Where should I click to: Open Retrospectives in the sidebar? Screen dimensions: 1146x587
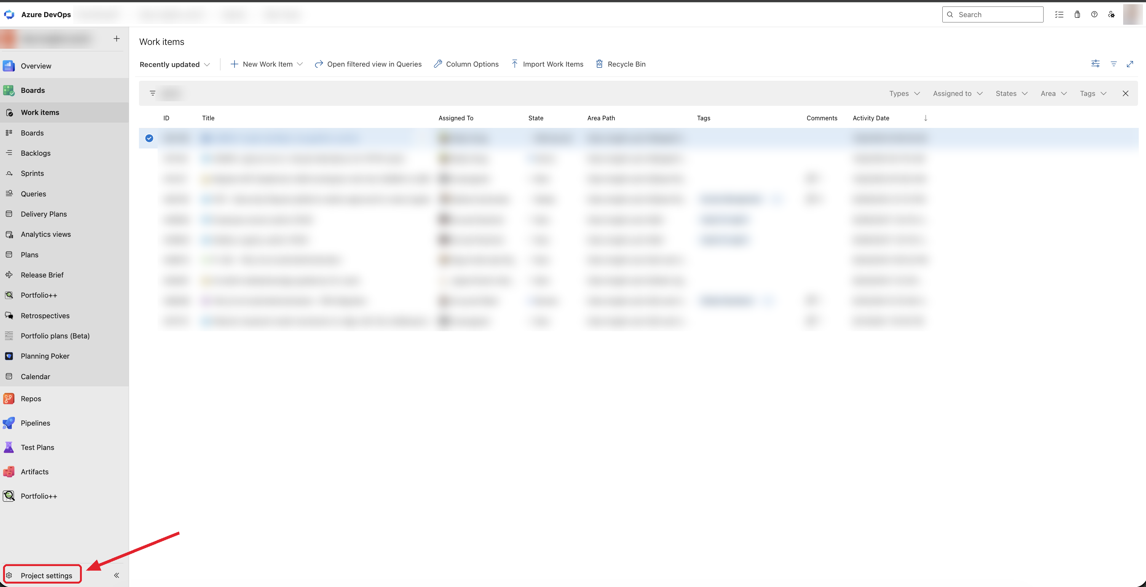pos(64,316)
